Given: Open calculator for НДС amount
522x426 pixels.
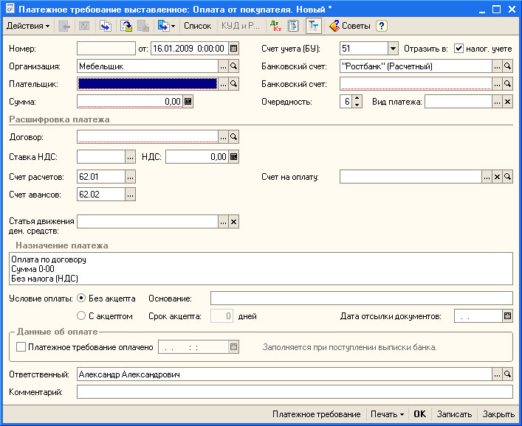Looking at the screenshot, I should tap(234, 156).
